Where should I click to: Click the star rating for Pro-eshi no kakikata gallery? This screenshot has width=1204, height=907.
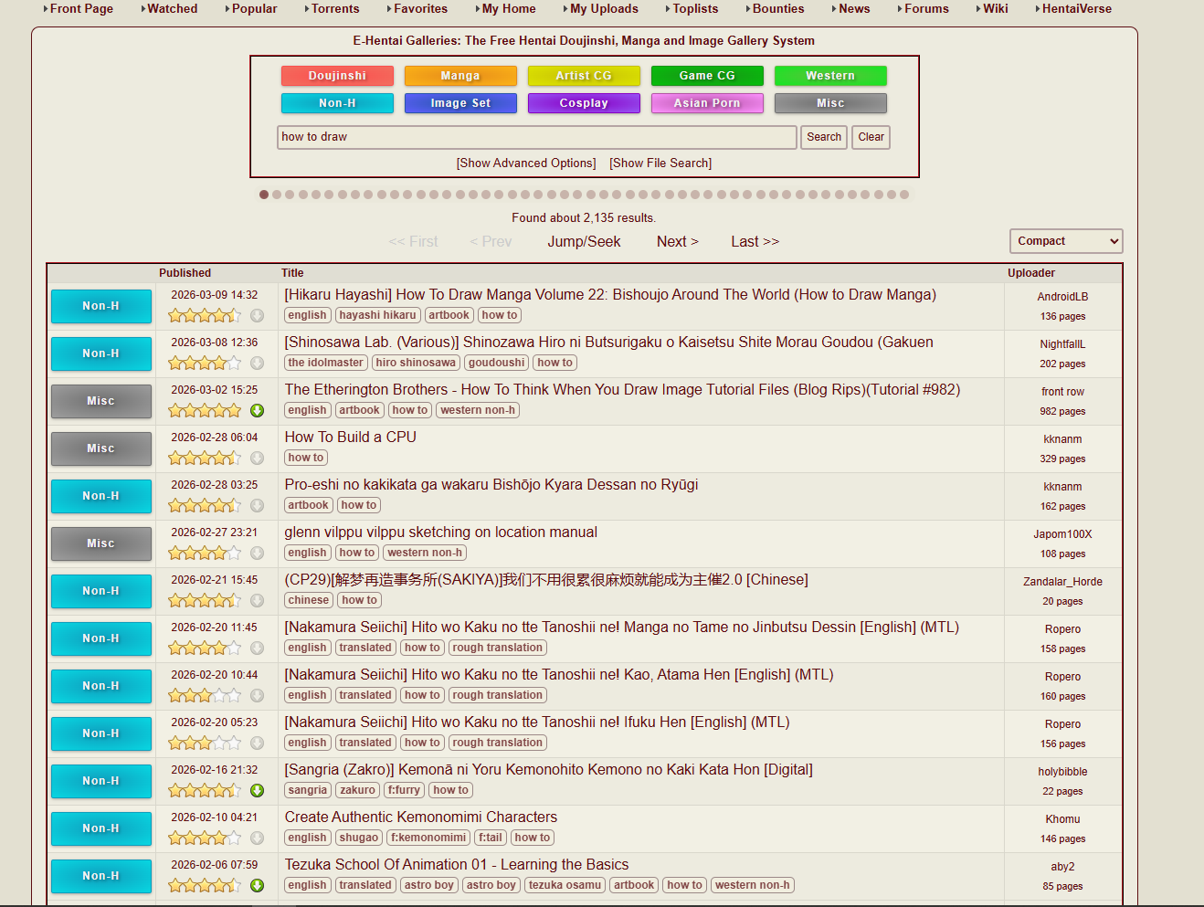click(x=205, y=506)
